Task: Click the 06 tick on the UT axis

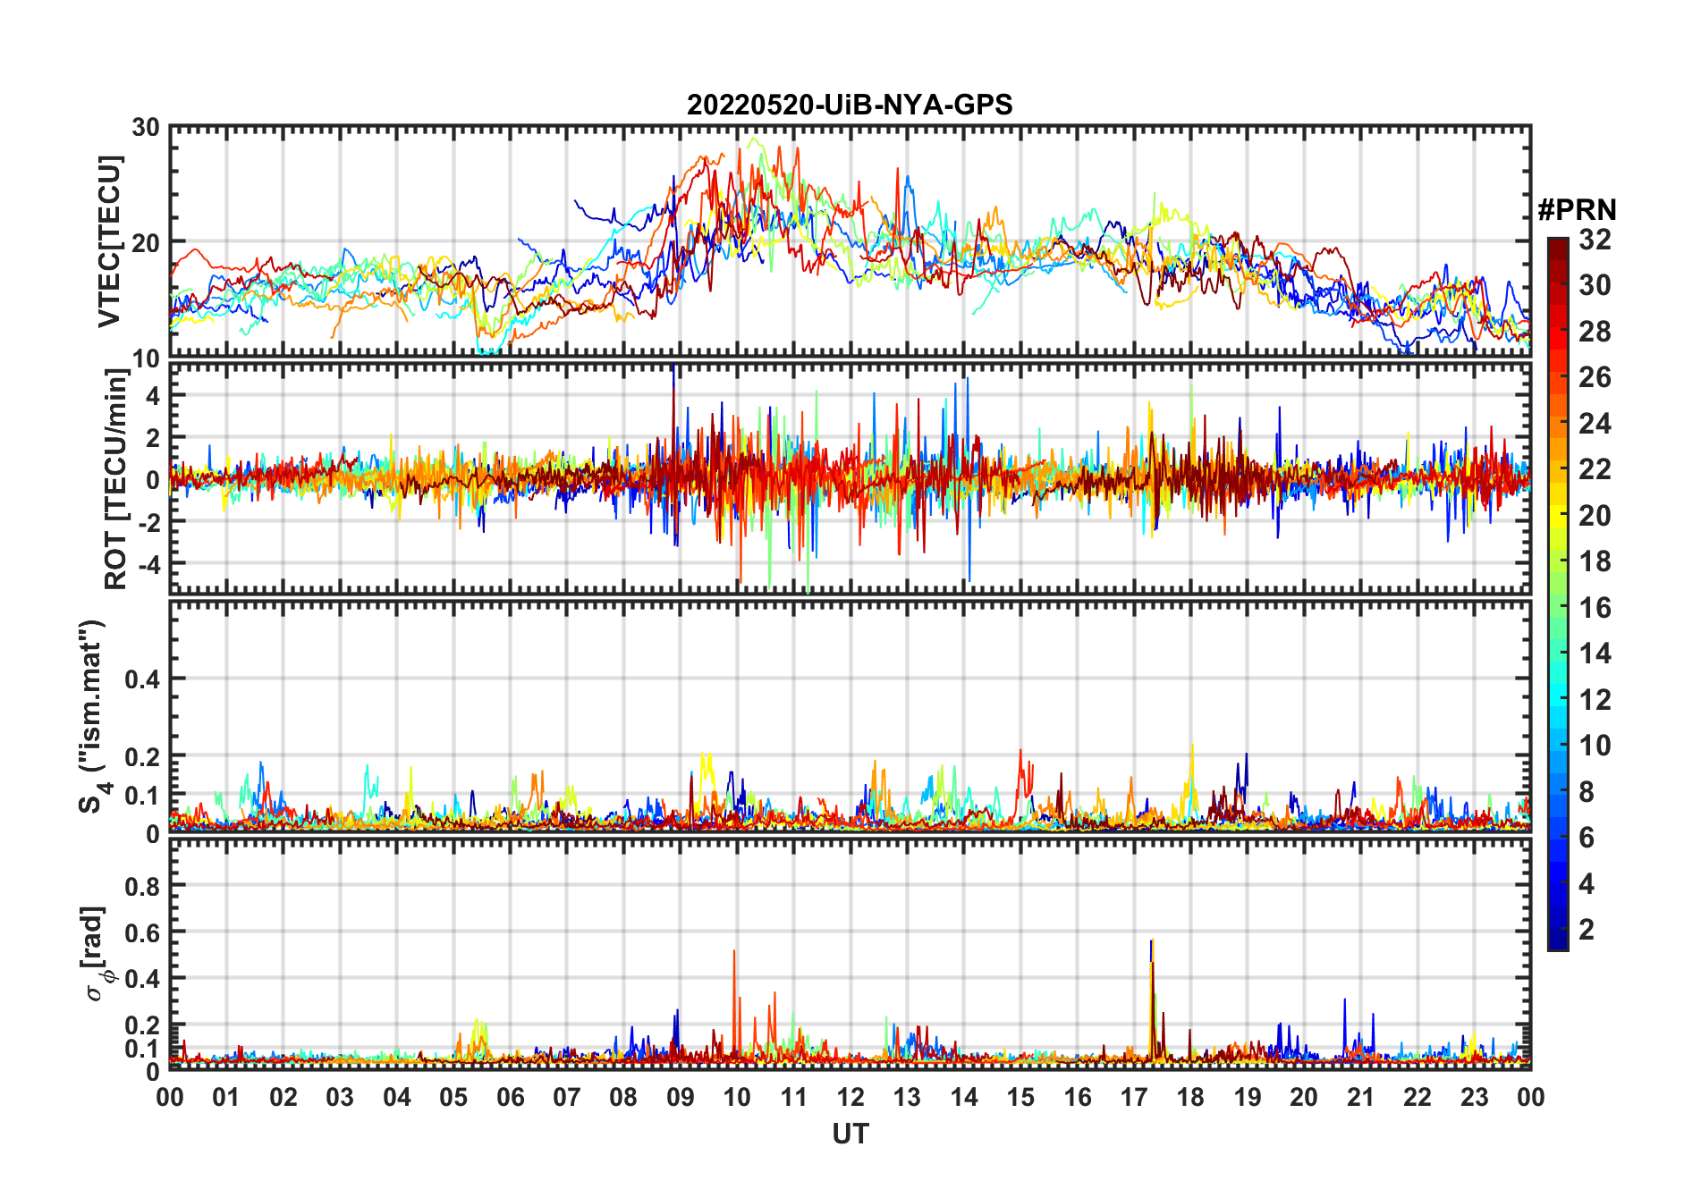Action: pos(511,1097)
